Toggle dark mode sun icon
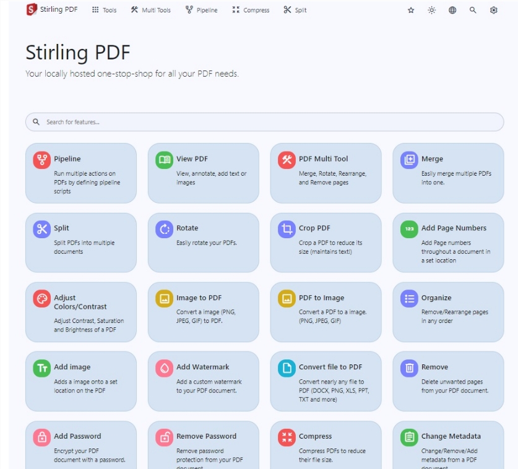The height and width of the screenshot is (469, 518). [x=431, y=11]
